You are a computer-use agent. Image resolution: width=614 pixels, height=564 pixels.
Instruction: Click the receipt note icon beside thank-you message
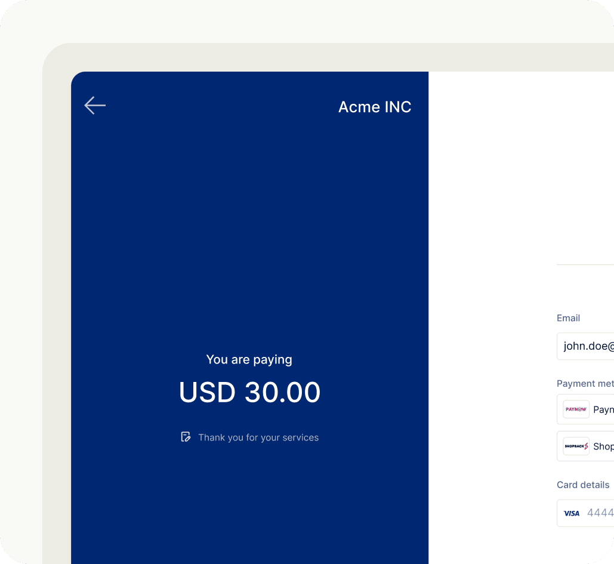186,436
